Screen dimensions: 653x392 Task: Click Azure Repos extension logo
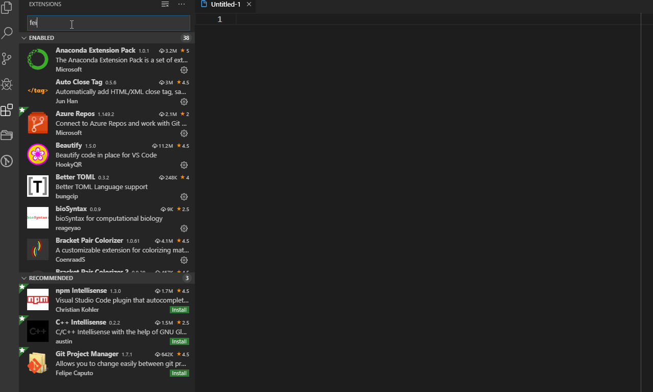[x=38, y=123]
